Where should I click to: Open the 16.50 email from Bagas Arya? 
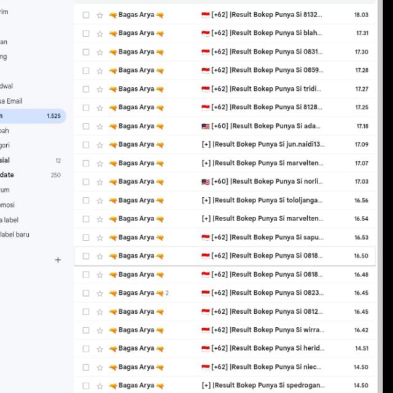coord(263,256)
